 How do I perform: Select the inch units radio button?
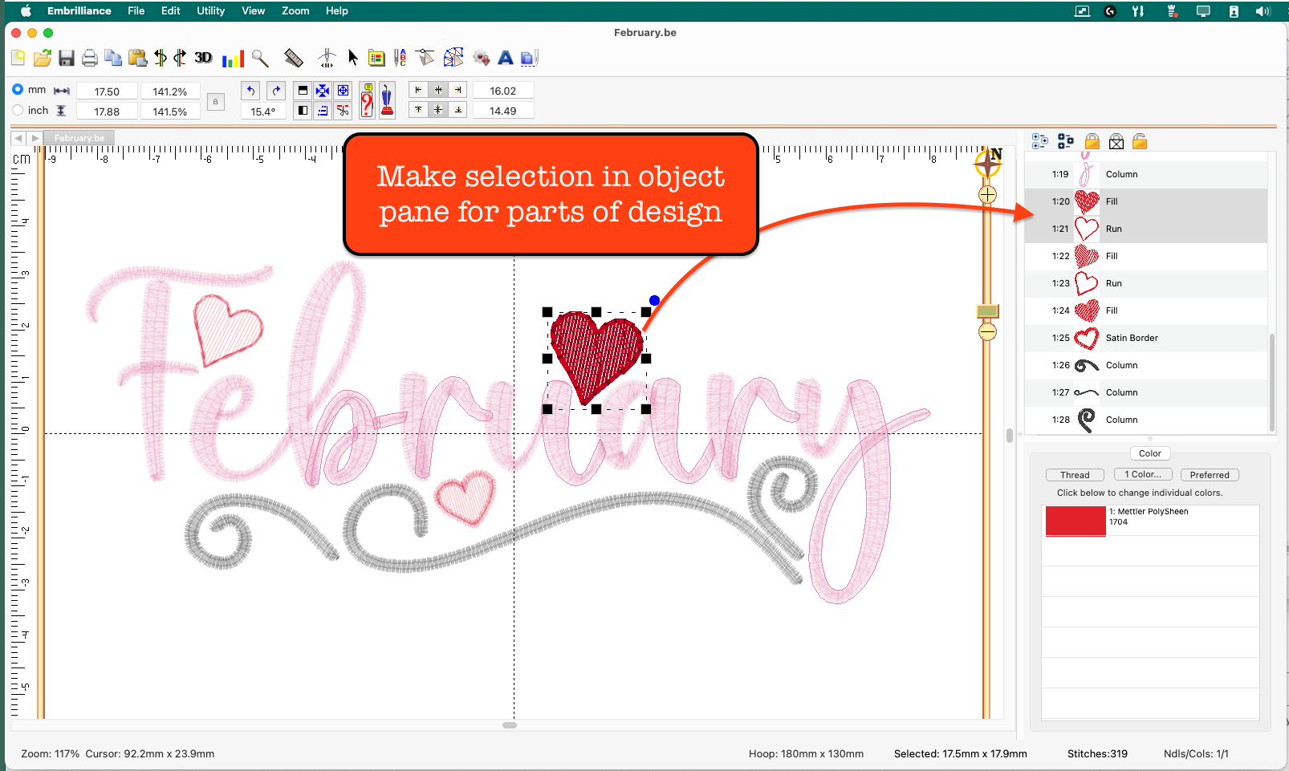click(x=18, y=110)
